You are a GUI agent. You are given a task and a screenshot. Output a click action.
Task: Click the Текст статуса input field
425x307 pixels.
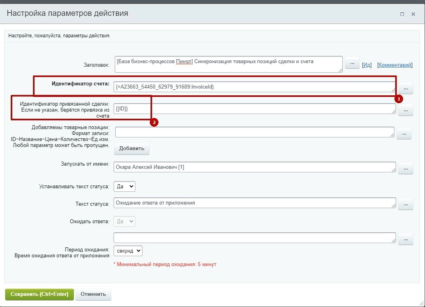(x=254, y=203)
